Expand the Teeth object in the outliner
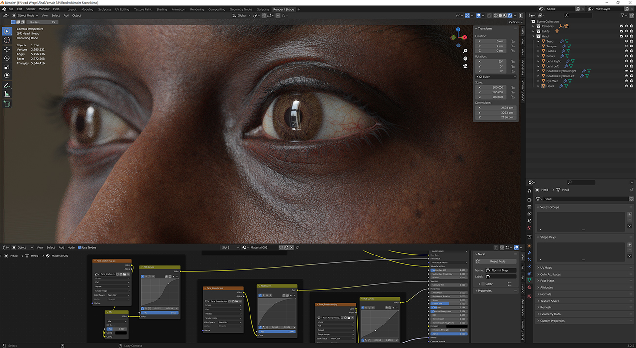Screen dimensions: 636x348 (538, 41)
